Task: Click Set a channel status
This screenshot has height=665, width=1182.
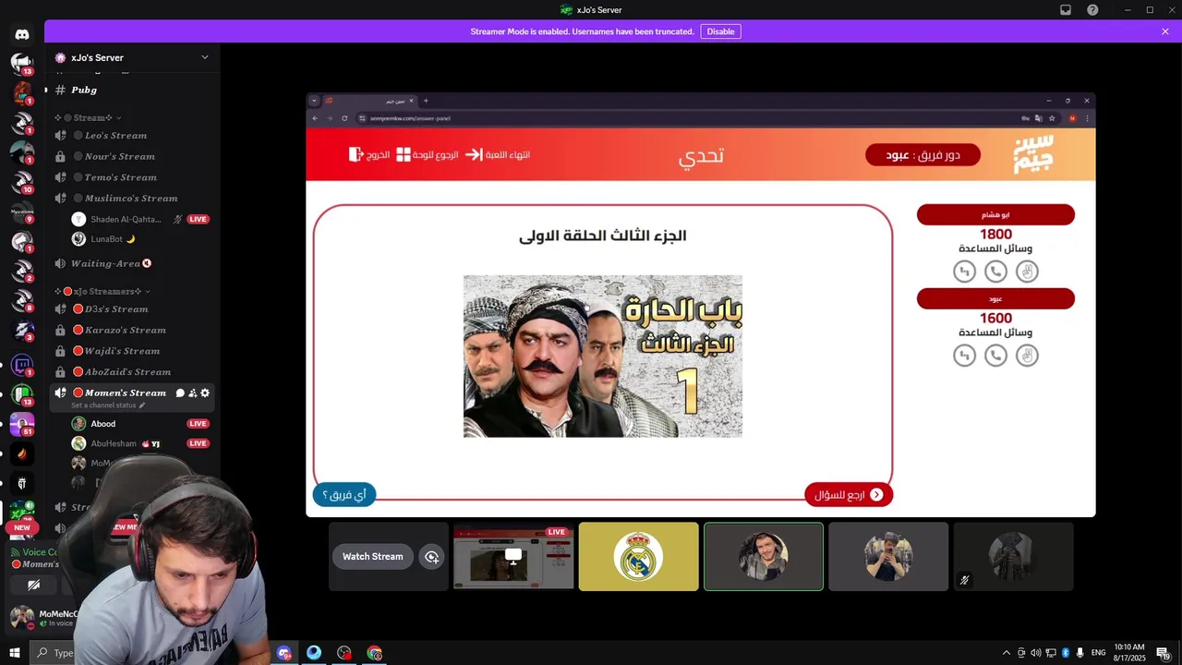Action: tap(103, 405)
